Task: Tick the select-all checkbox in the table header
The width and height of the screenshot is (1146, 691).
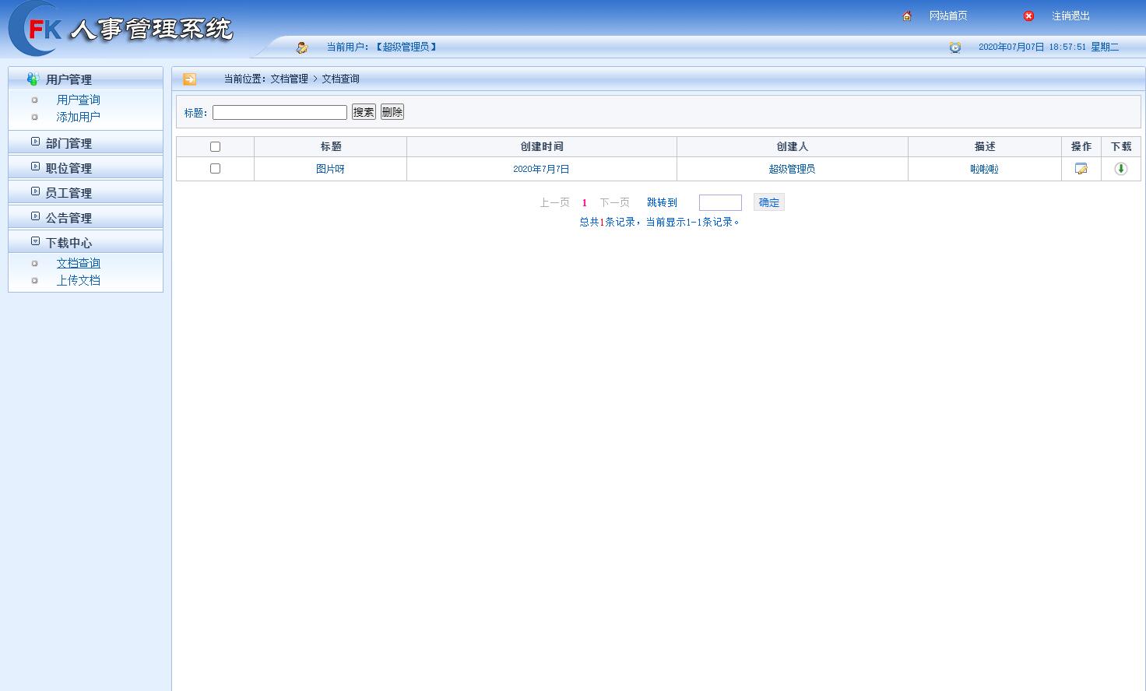Action: pyautogui.click(x=216, y=147)
